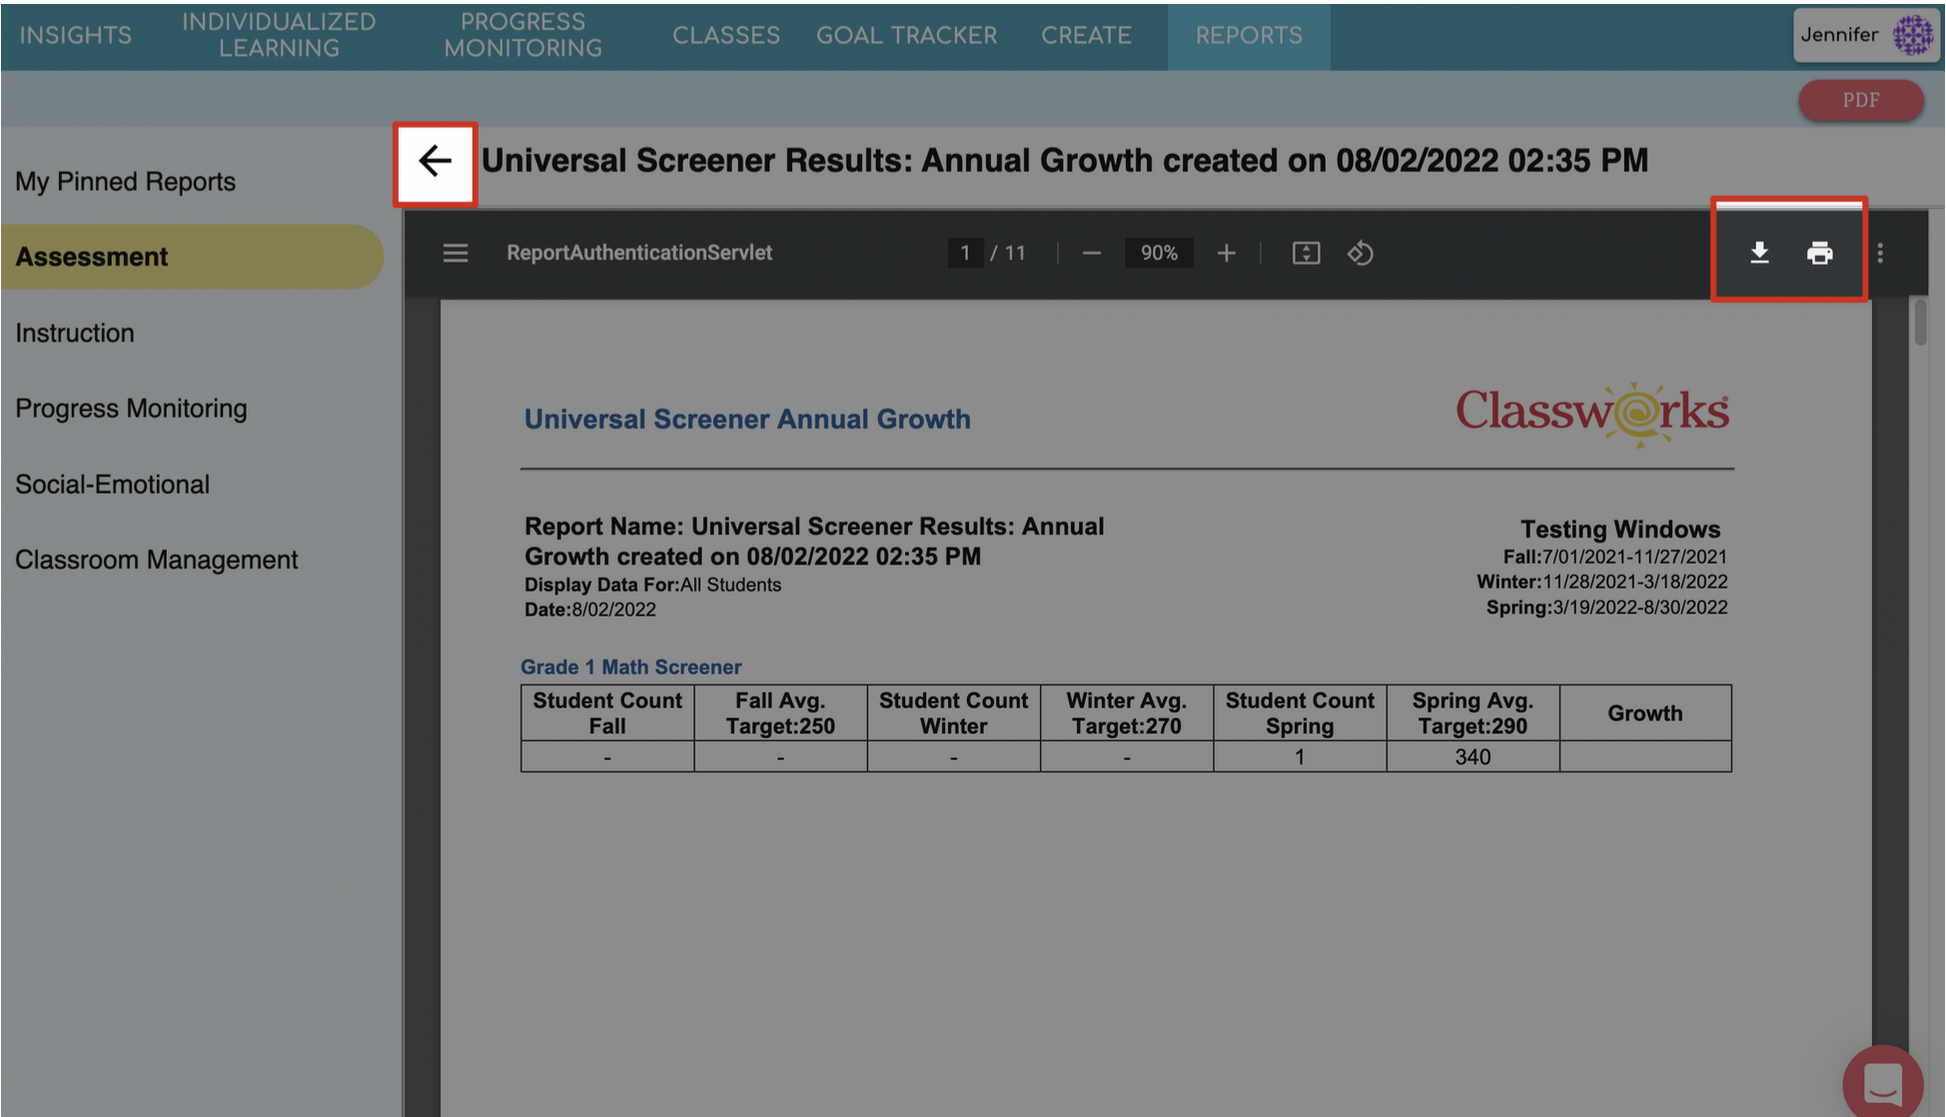Select My Pinned Reports in sidebar
The width and height of the screenshot is (1946, 1117).
[x=126, y=182]
